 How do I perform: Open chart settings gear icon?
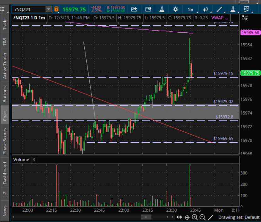(175, 9)
